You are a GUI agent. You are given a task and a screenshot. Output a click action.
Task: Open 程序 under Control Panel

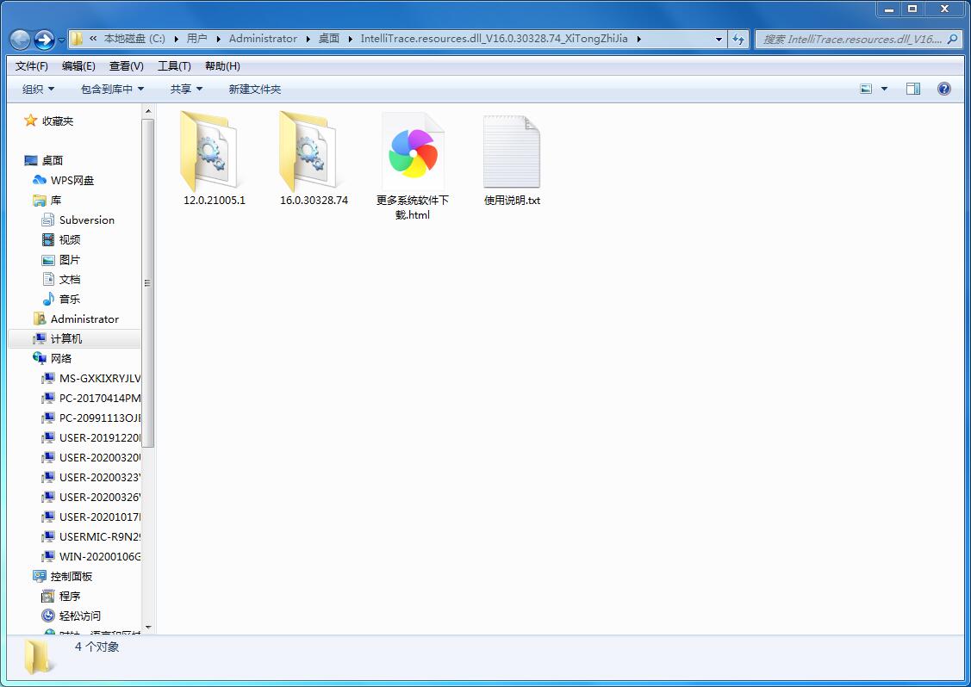pos(69,596)
